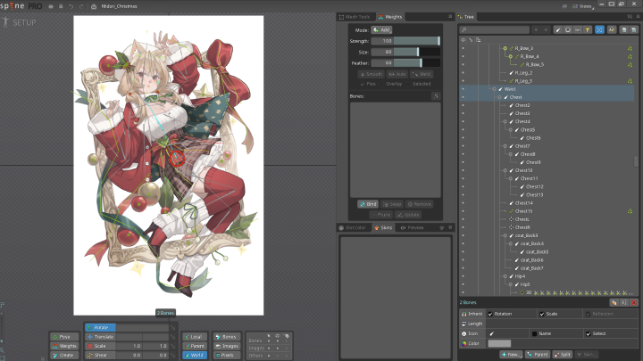Click the duplicate icon in 2 Bones header

[x=614, y=302]
